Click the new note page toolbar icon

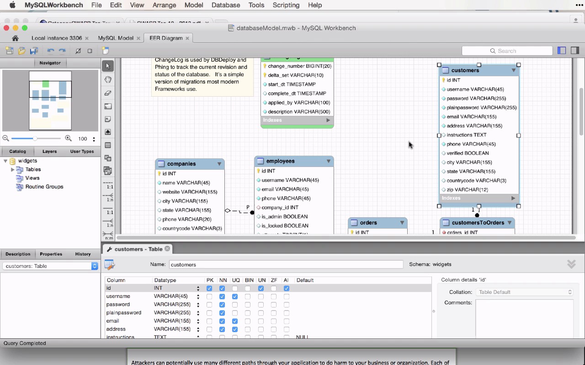point(106,51)
